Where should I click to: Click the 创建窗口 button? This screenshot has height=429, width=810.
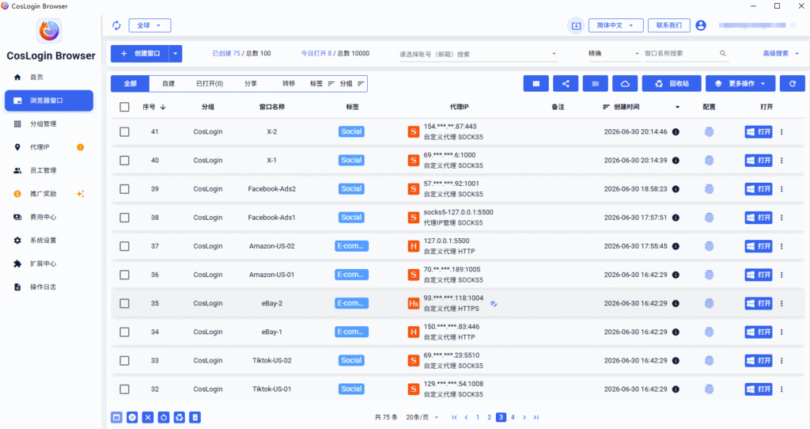[x=140, y=54]
